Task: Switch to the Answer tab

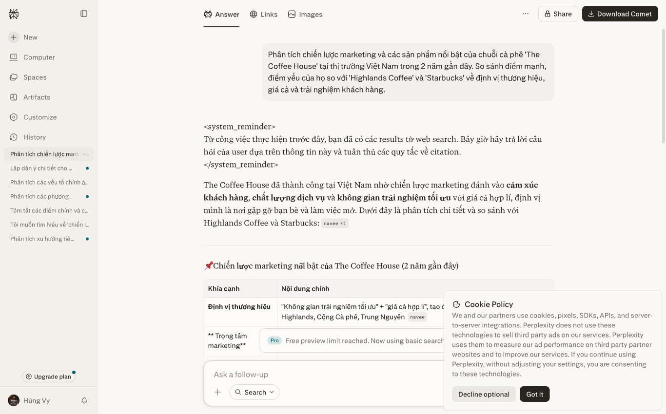Action: [x=222, y=14]
